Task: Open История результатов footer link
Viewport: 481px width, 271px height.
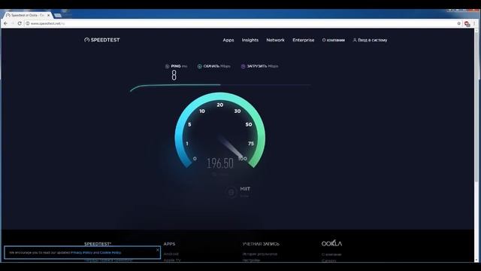Action: click(260, 254)
